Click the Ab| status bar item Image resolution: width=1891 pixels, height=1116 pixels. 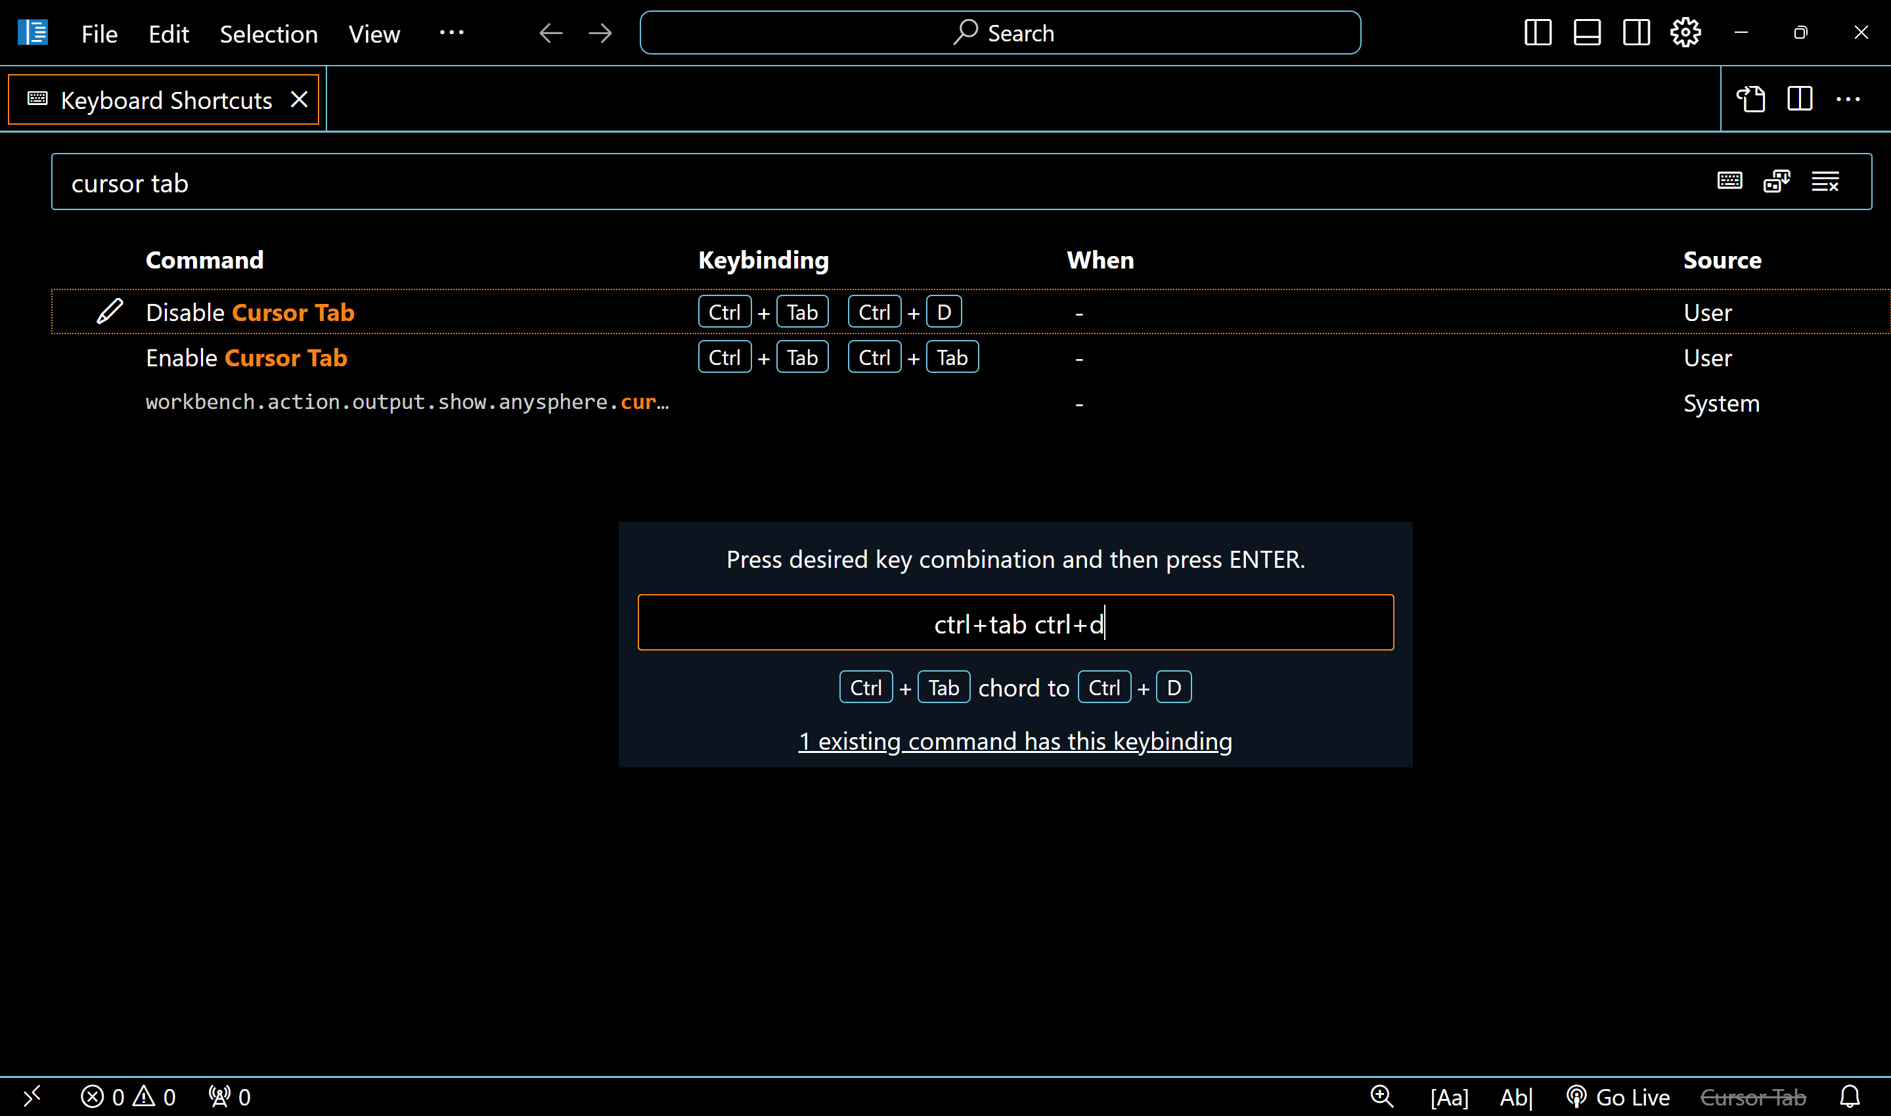pos(1516,1097)
